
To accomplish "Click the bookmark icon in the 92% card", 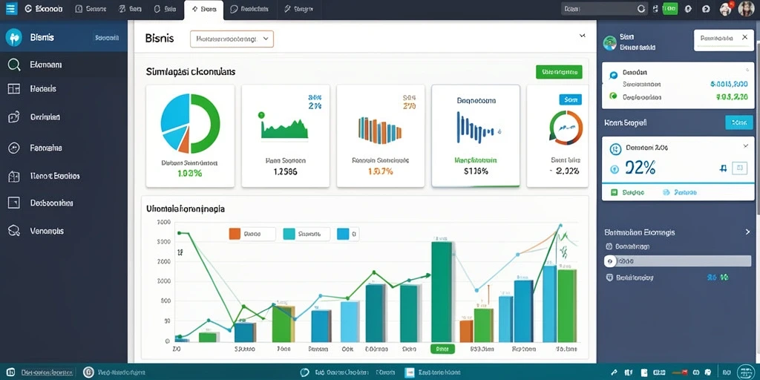I will [723, 168].
